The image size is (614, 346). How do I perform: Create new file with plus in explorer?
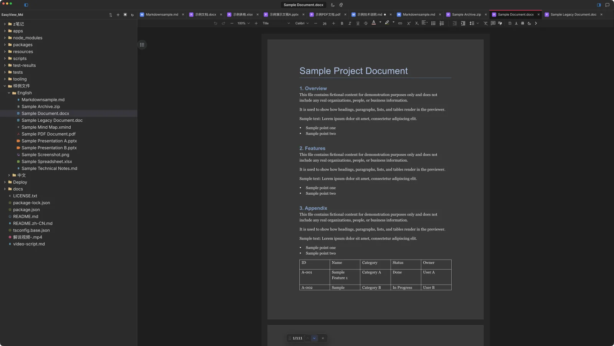[x=118, y=15]
